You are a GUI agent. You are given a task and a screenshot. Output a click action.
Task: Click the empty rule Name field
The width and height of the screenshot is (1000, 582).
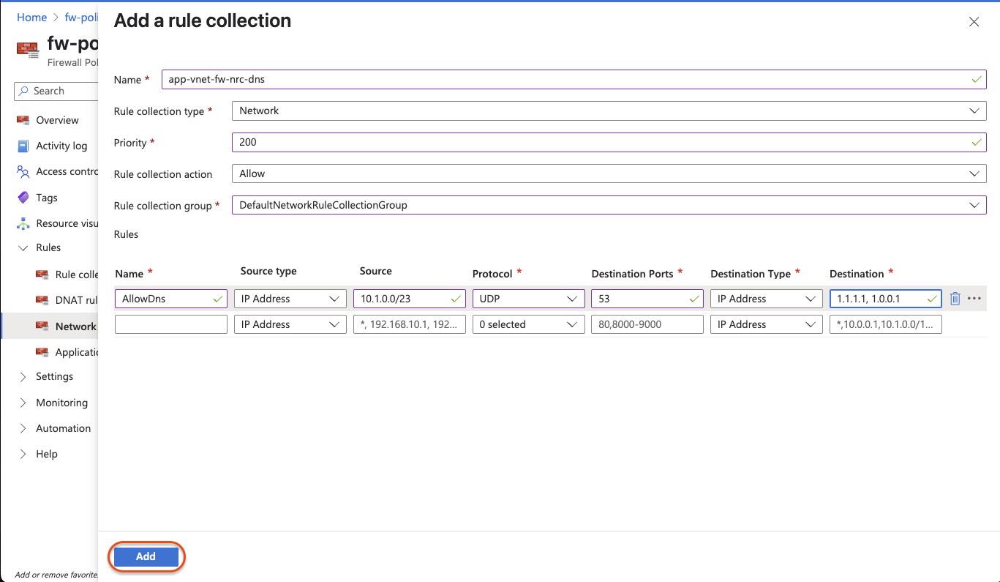(x=171, y=324)
